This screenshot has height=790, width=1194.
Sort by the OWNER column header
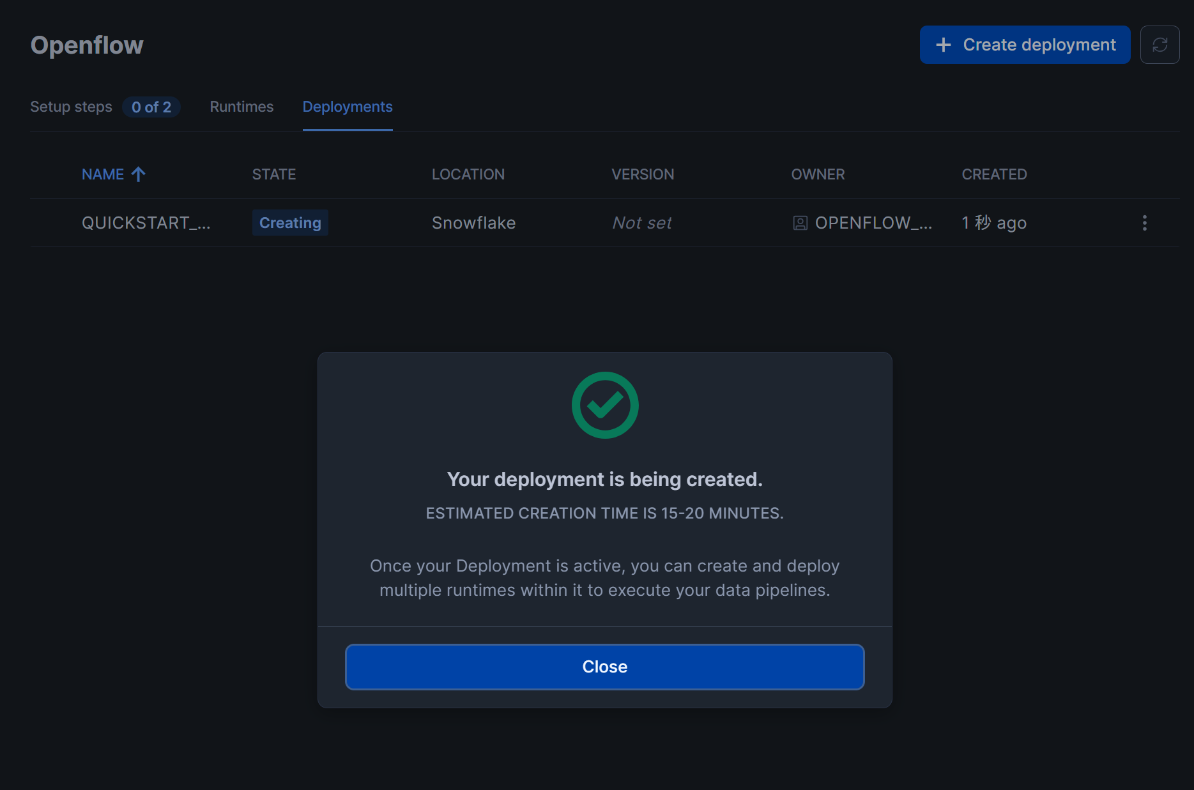(818, 174)
